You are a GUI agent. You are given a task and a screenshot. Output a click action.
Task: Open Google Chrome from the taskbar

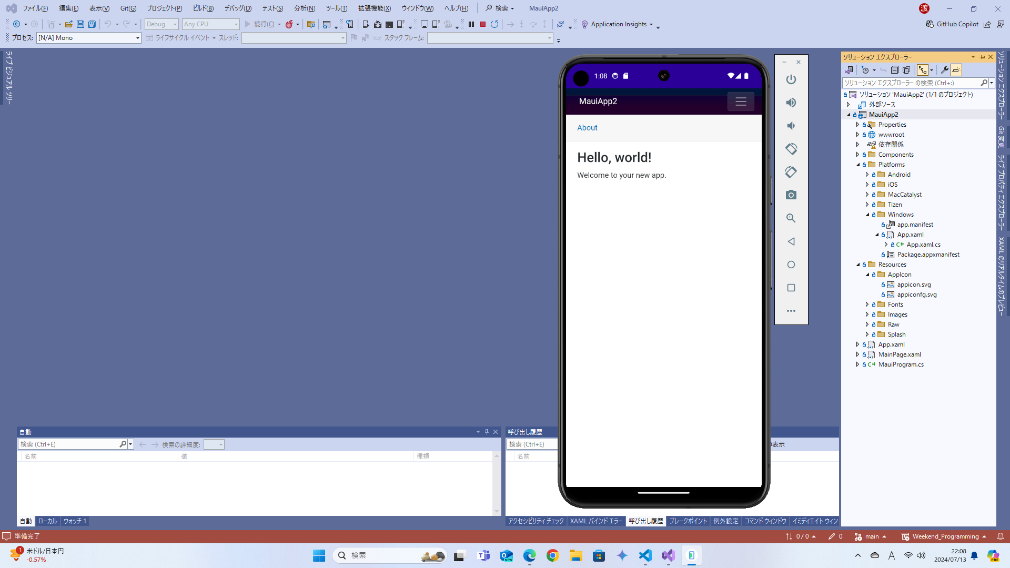click(553, 555)
